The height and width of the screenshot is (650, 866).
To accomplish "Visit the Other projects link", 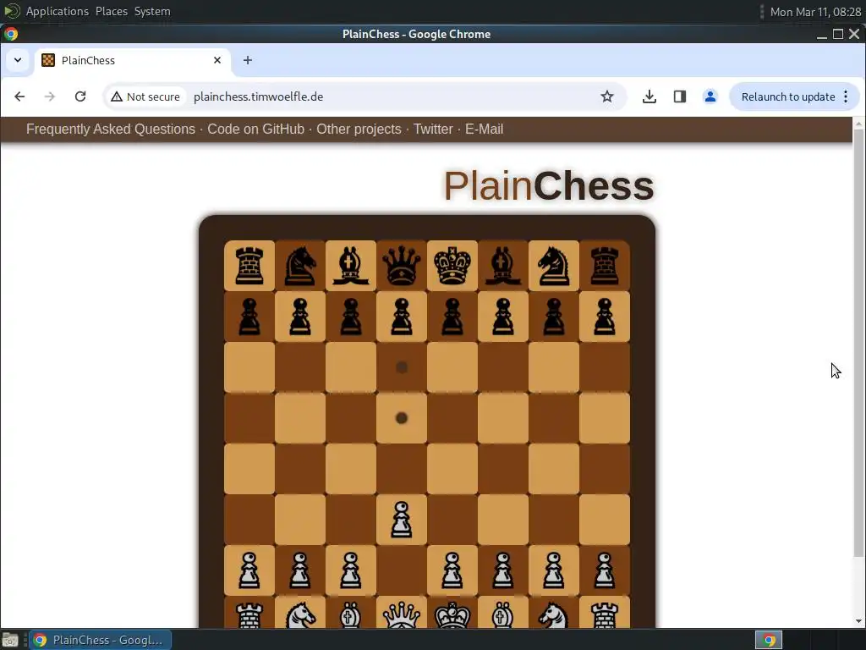I will 359,129.
